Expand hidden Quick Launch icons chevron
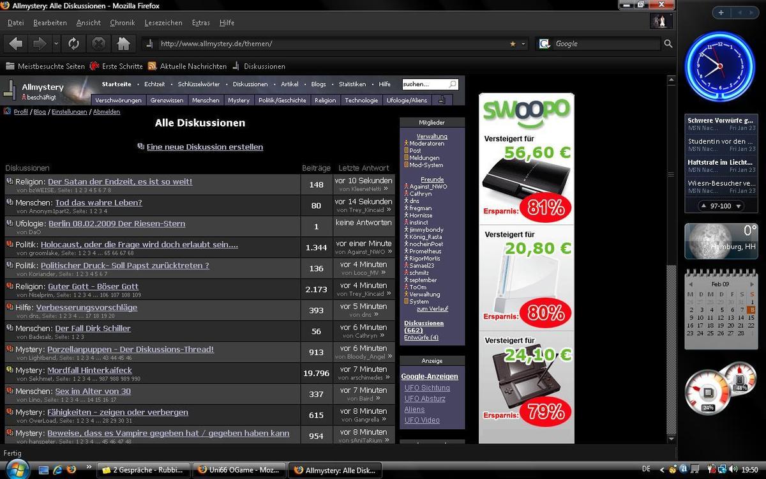766x479 pixels. pos(89,468)
